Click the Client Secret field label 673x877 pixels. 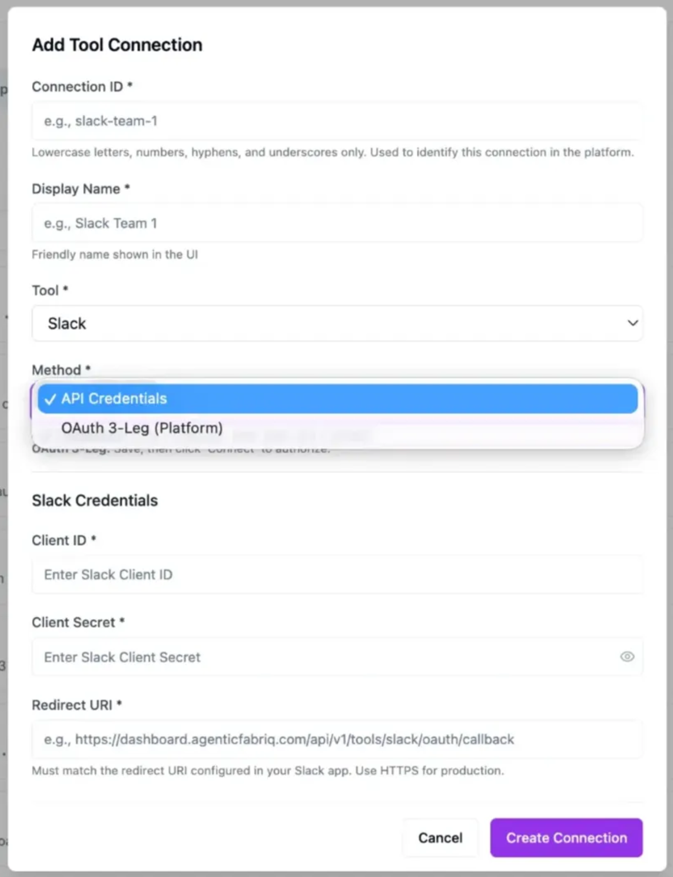[x=74, y=623]
